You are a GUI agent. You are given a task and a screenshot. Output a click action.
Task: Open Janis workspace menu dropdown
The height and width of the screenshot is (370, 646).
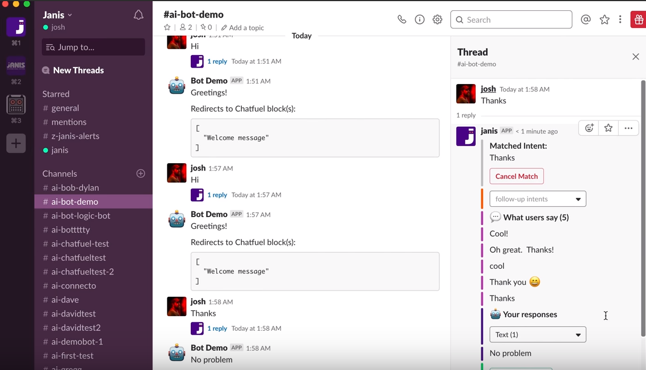point(57,15)
